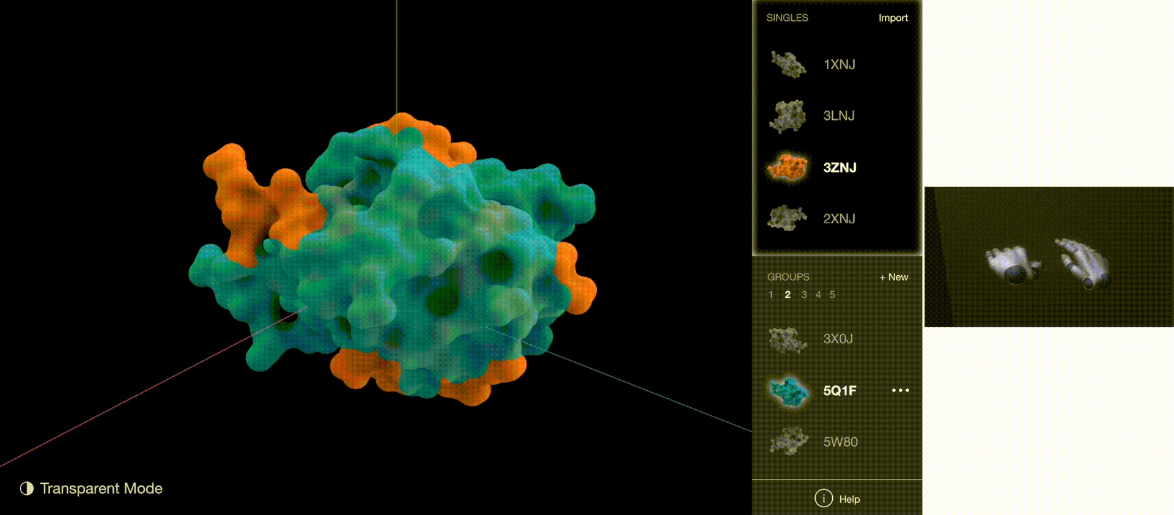Click the teal 5Q1F molecule icon

click(x=789, y=391)
